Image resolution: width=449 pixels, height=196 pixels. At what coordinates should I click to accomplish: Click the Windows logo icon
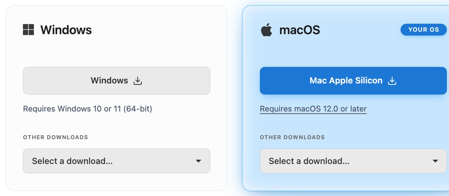click(28, 30)
